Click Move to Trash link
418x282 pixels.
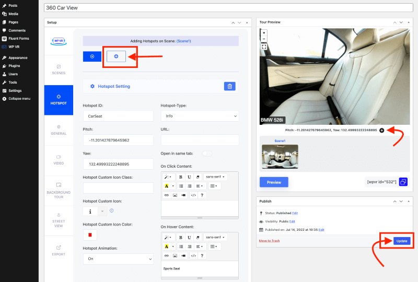269,241
